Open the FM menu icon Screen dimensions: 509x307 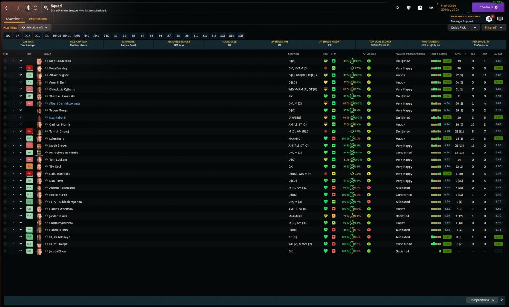[x=431, y=8]
